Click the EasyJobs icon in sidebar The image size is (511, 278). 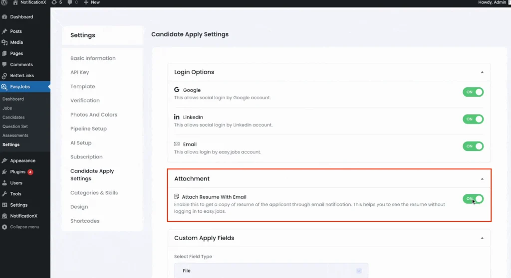pos(4,87)
